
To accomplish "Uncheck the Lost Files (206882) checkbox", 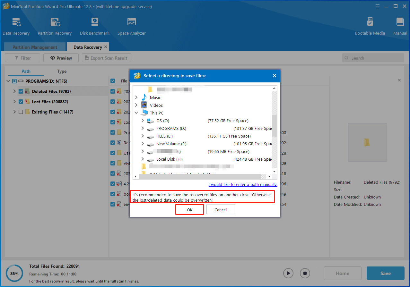I will tap(21, 102).
